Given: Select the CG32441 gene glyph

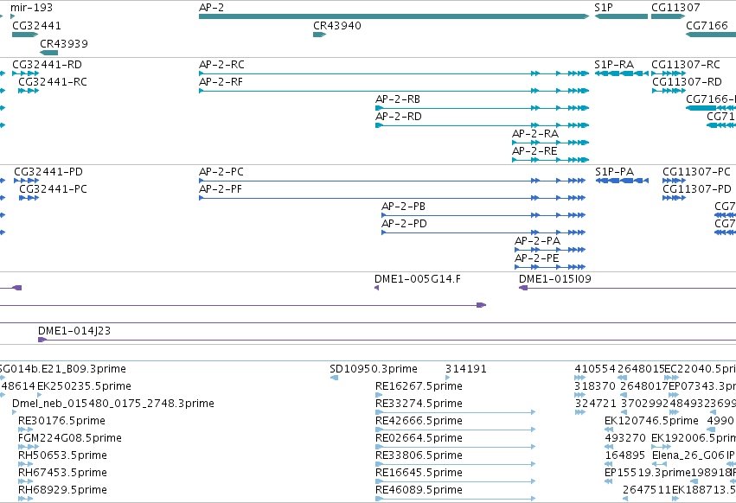Looking at the screenshot, I should [25, 35].
